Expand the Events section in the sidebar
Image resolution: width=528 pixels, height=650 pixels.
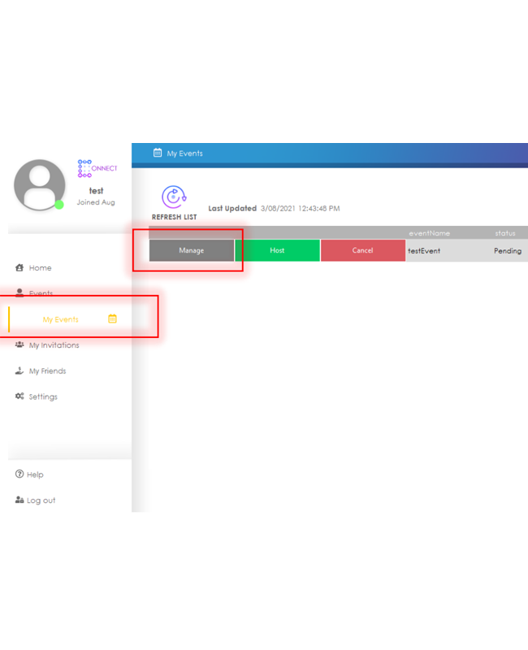tap(40, 293)
